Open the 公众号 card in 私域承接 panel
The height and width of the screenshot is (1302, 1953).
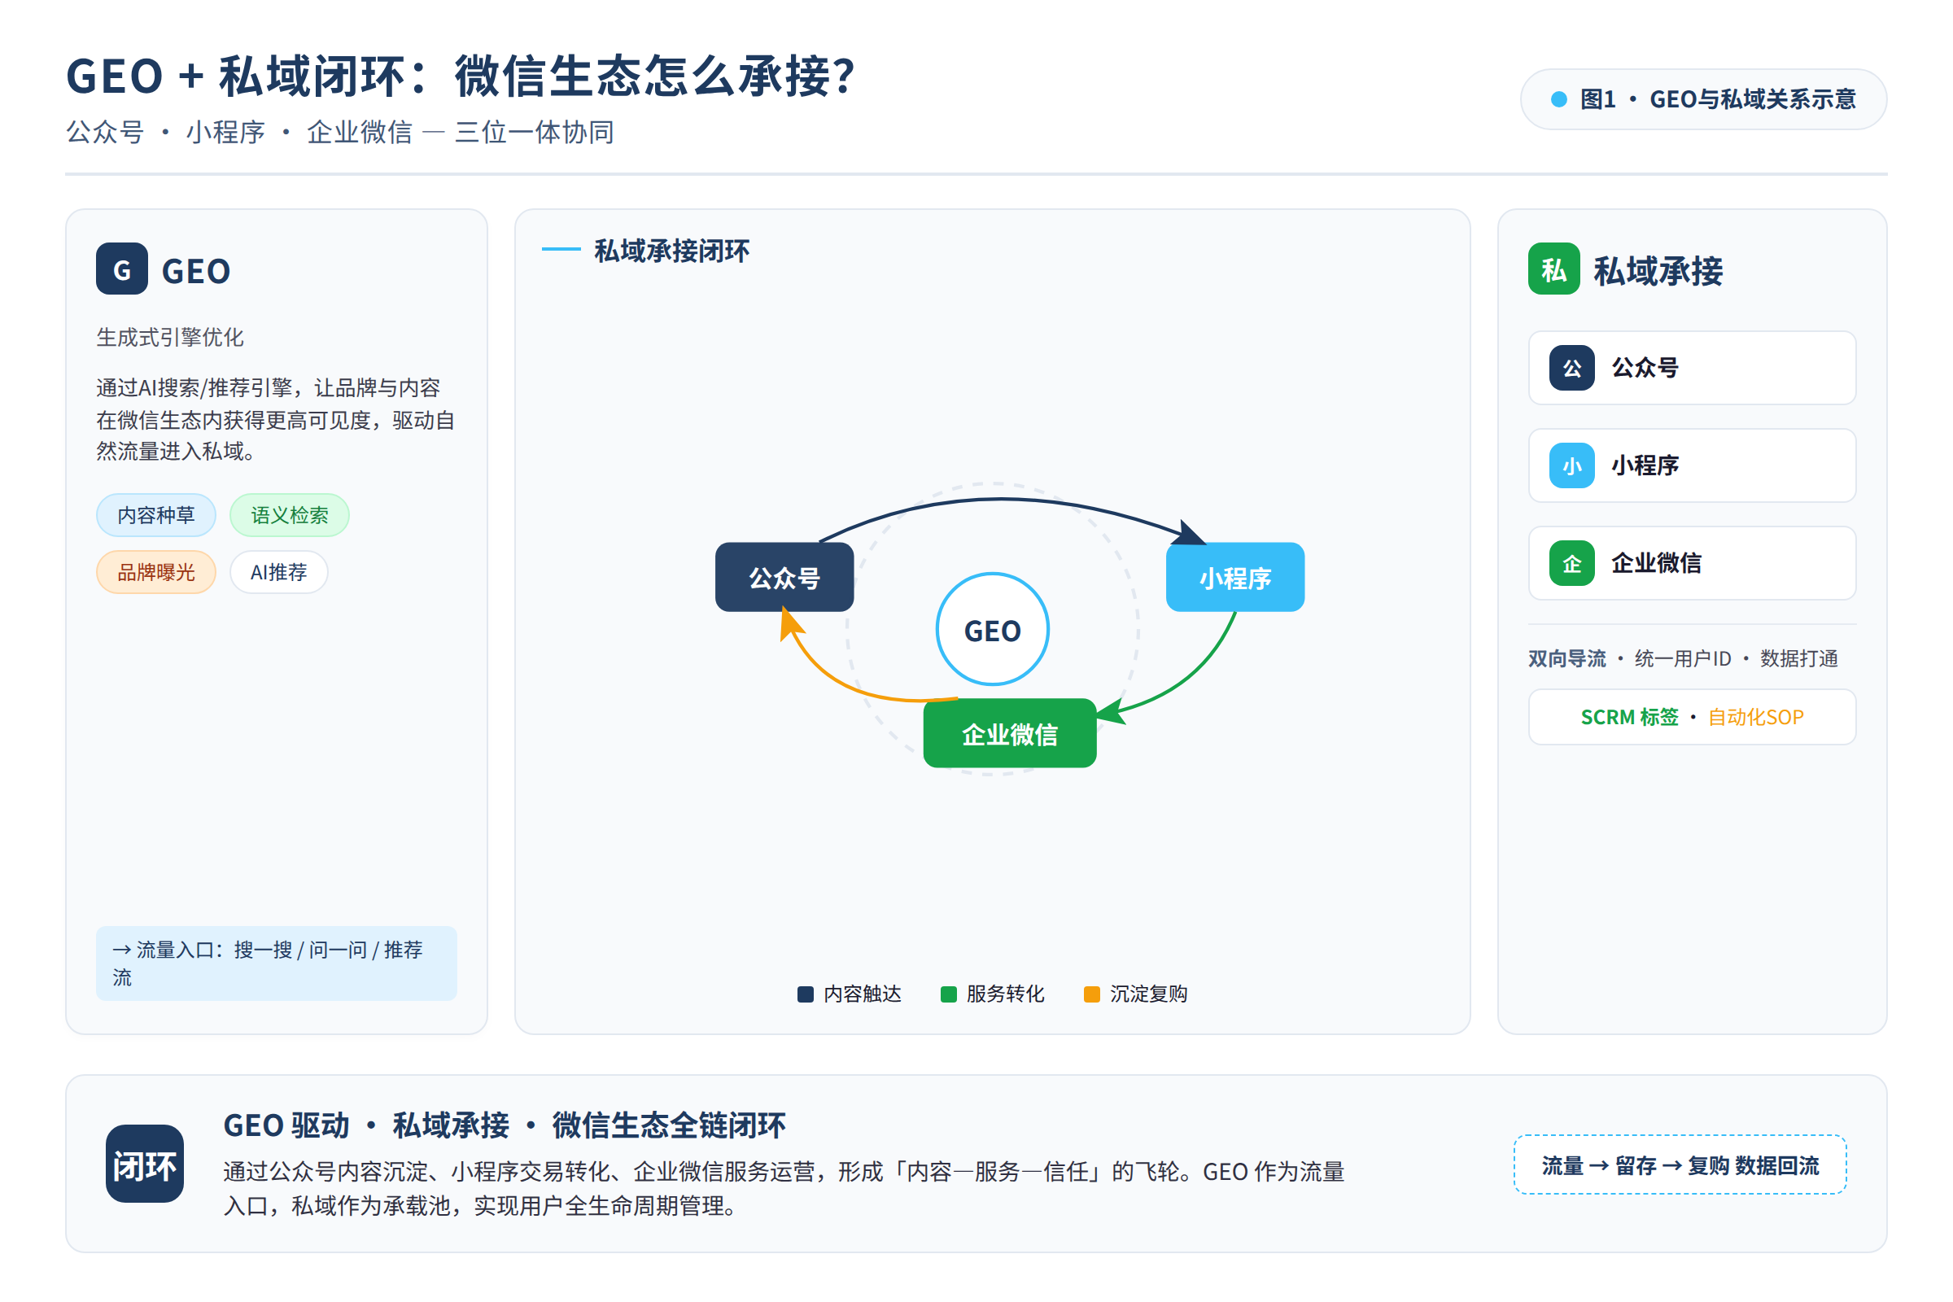tap(1693, 368)
